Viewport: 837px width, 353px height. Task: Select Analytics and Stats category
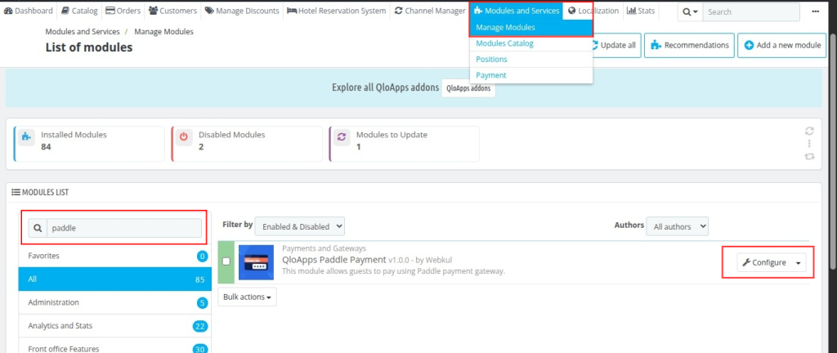(114, 326)
